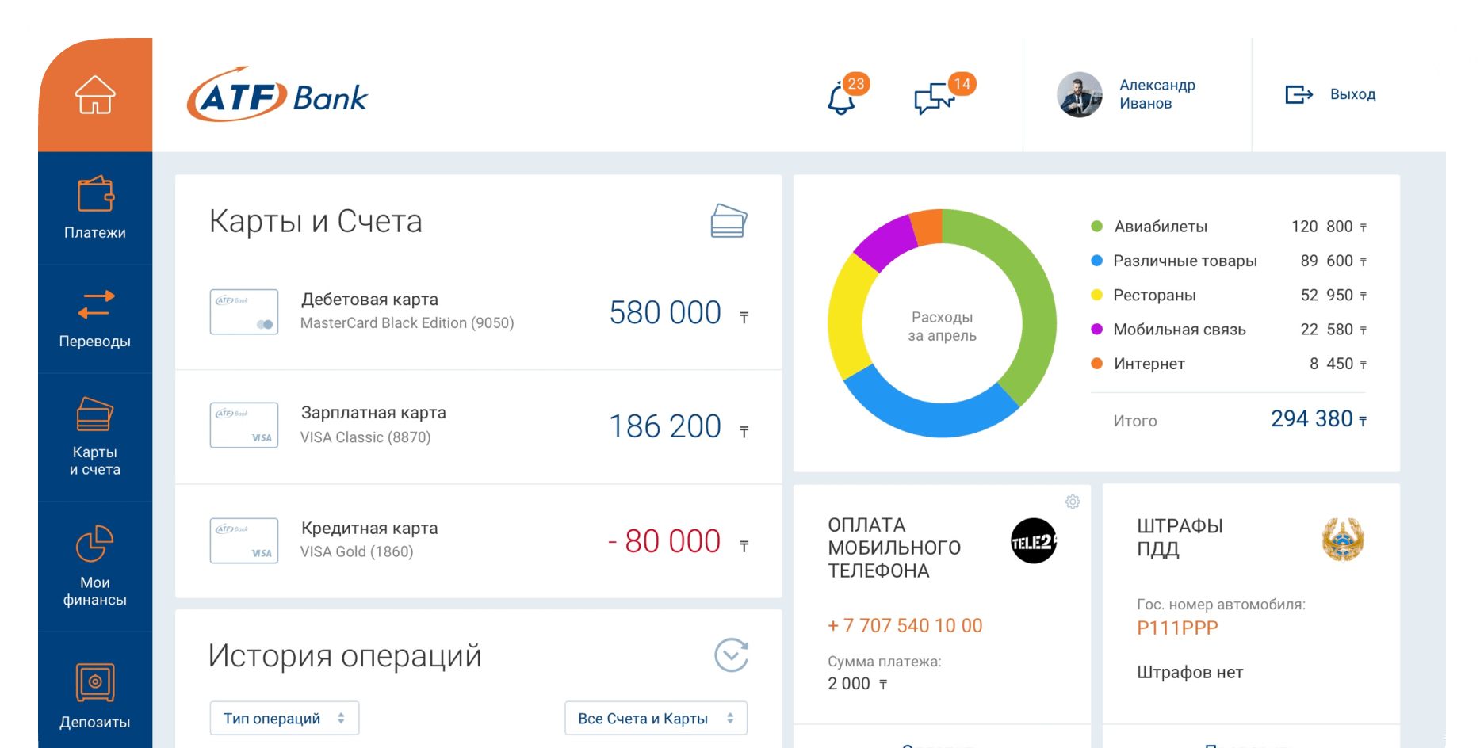Viewport: 1484px width, 748px height.
Task: Open Карты и счета sidebar item
Action: click(95, 437)
